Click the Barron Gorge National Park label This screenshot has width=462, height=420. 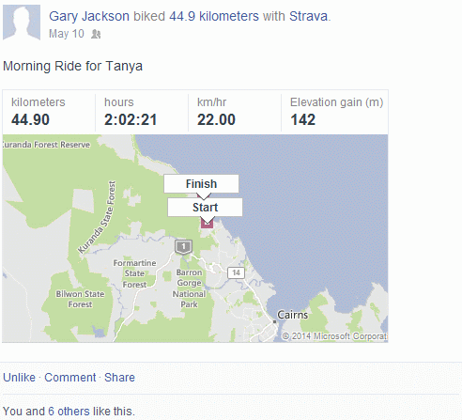point(189,288)
